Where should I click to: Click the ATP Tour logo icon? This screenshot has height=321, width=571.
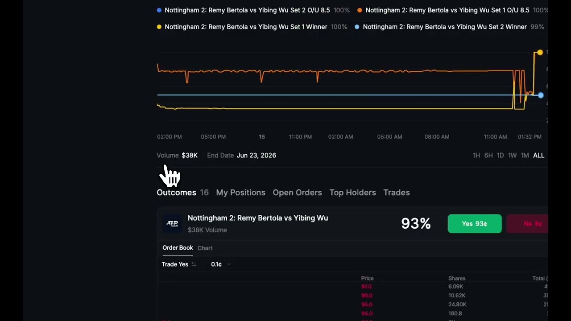point(172,223)
